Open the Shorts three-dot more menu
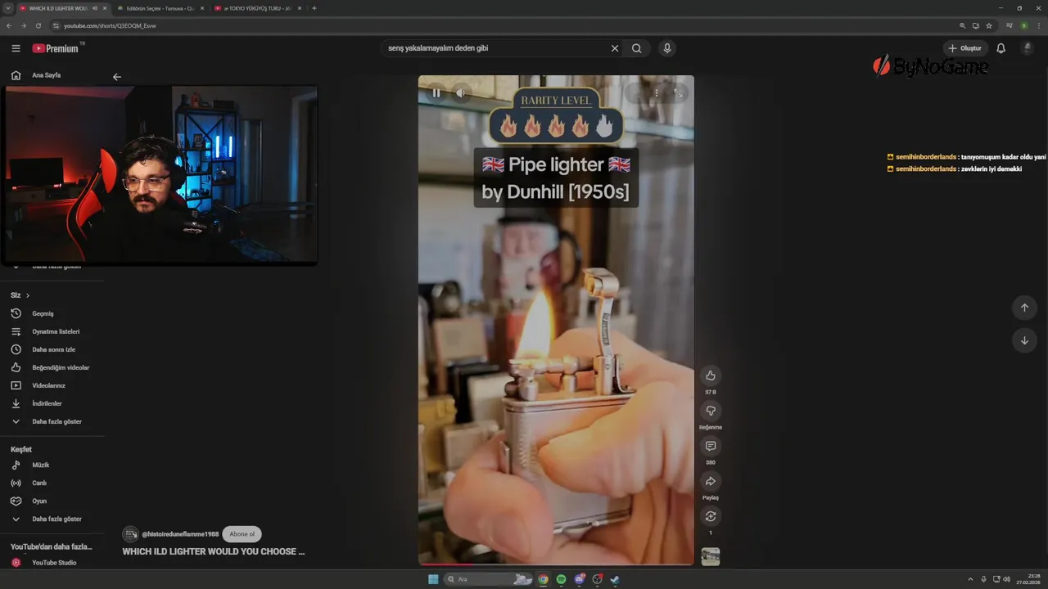 tap(656, 93)
